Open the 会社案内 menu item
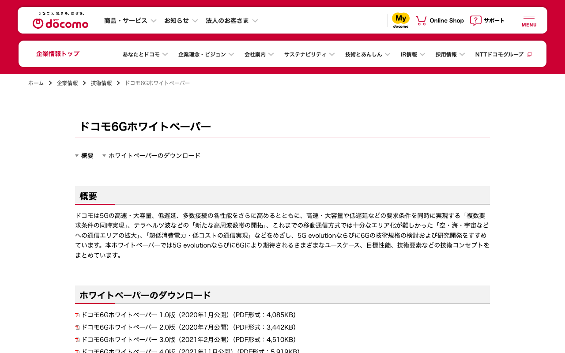 [x=255, y=54]
